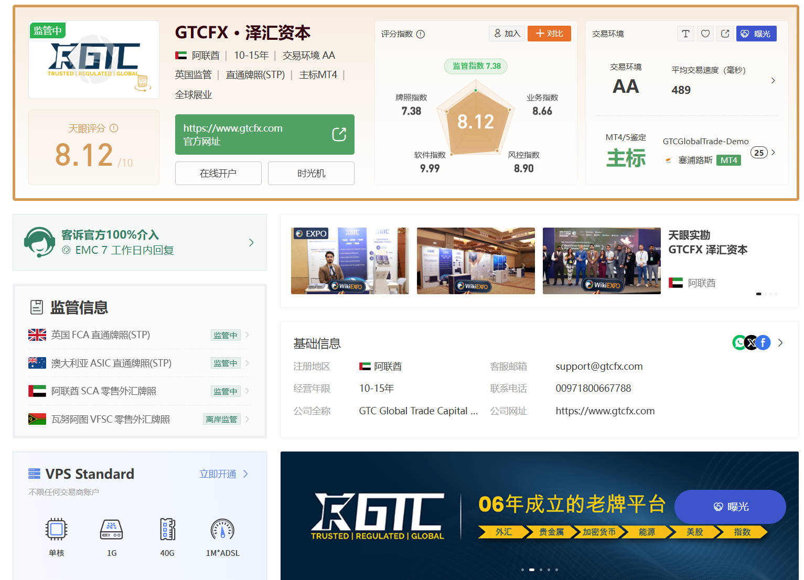Favorite GTCFX with the heart icon

coord(705,34)
